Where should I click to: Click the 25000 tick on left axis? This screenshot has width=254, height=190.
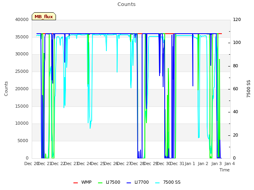click(x=22, y=71)
